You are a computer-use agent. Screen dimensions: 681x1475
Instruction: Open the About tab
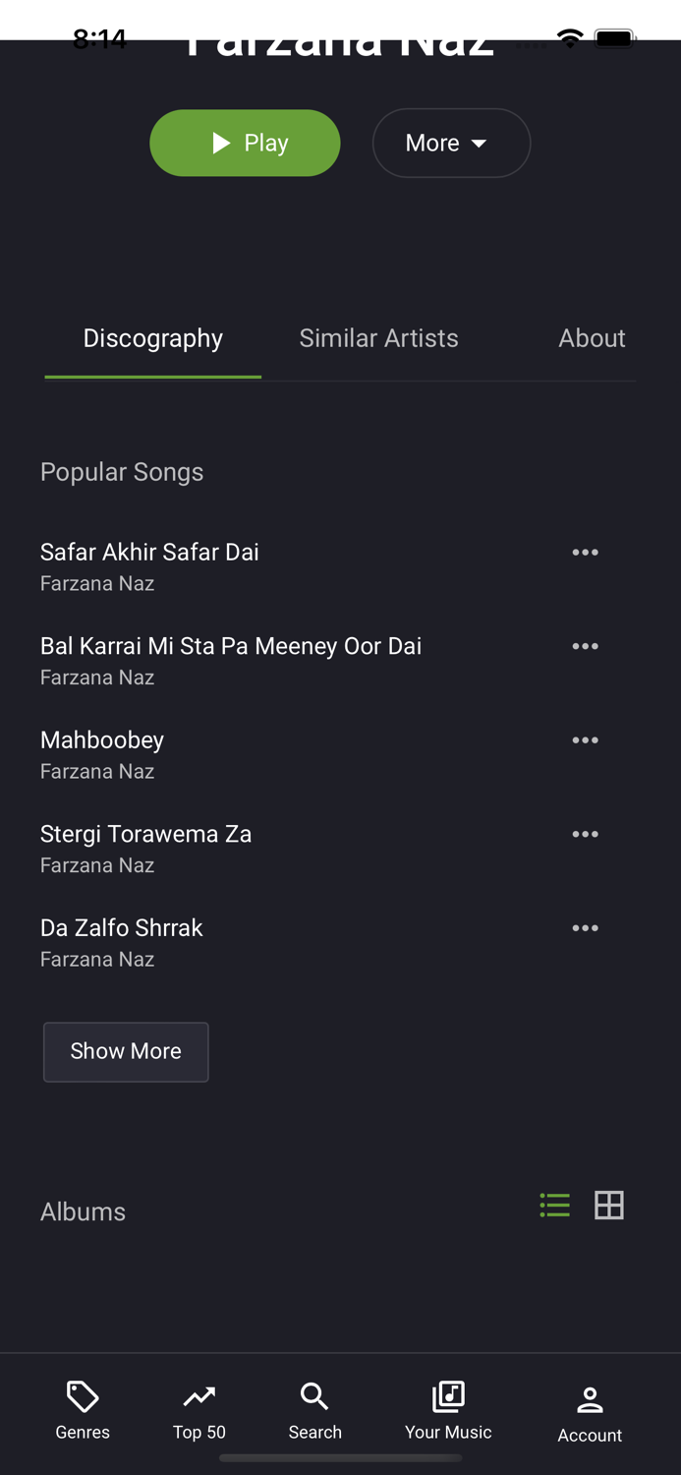592,337
